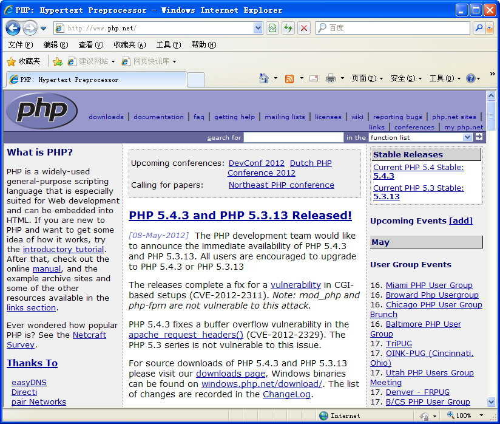Click the compatibility view icon

[x=272, y=28]
